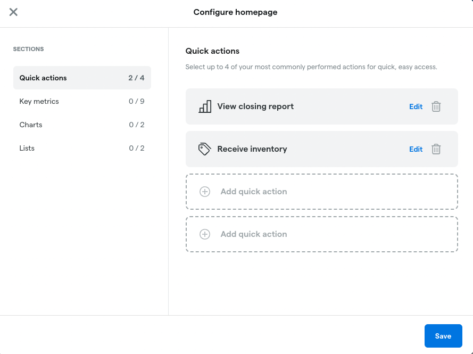Click the tag icon on Receive inventory
The image size is (473, 354).
tap(205, 149)
